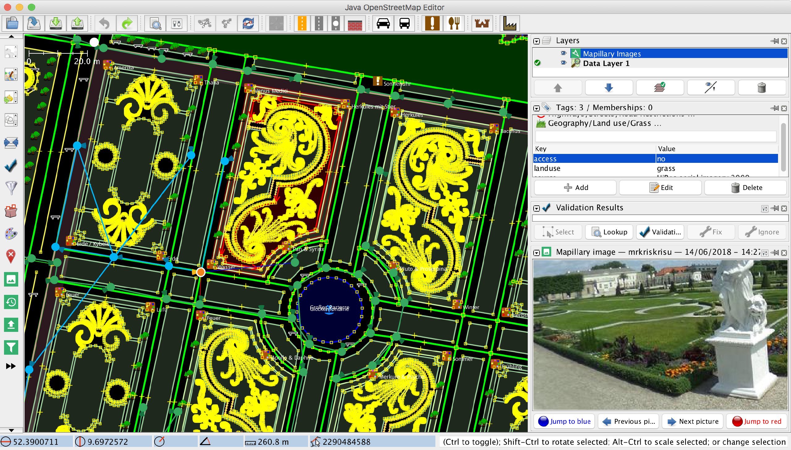The image size is (791, 450).
Task: Toggle the funnel filter dialog in sidebar
Action: click(x=11, y=188)
